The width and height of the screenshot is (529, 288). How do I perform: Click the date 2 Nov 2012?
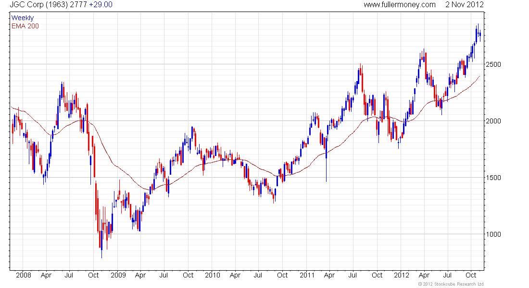[464, 5]
